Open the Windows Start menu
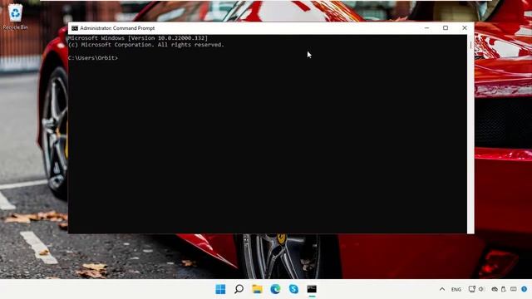 click(x=220, y=289)
